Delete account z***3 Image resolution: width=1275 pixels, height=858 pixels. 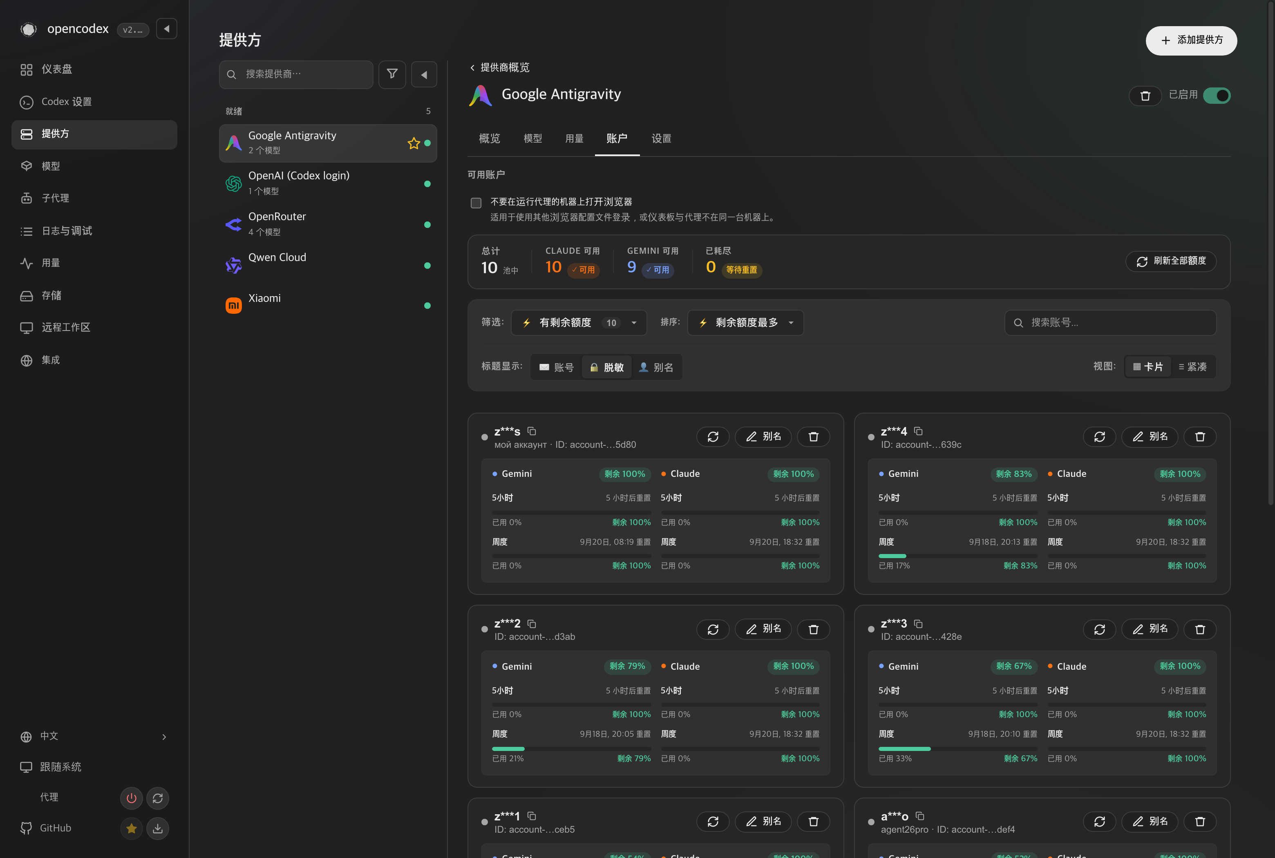click(x=1199, y=629)
